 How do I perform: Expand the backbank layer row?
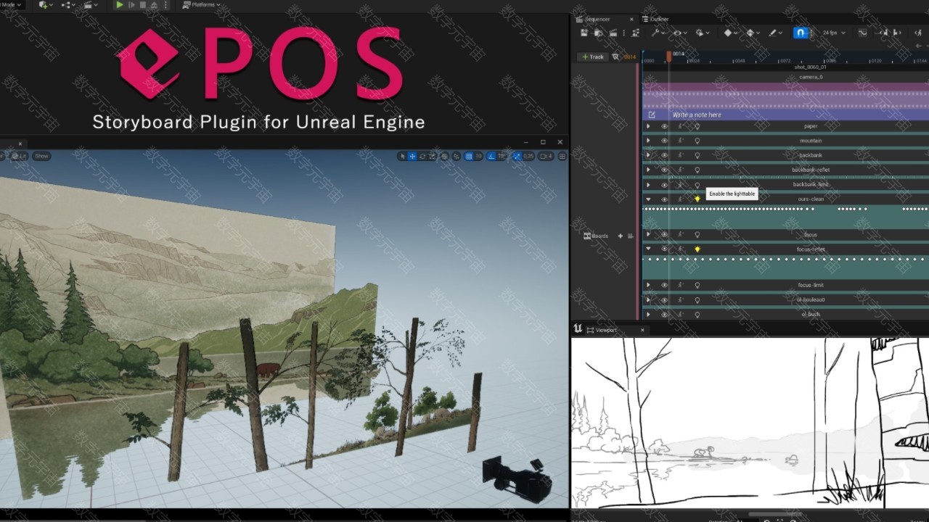point(648,155)
